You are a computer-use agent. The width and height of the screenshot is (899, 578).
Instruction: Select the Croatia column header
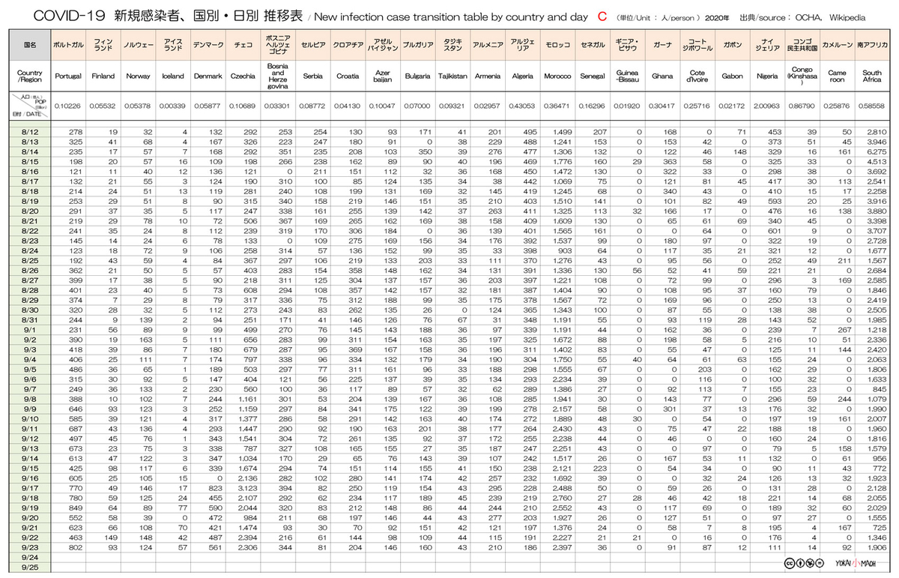[348, 76]
